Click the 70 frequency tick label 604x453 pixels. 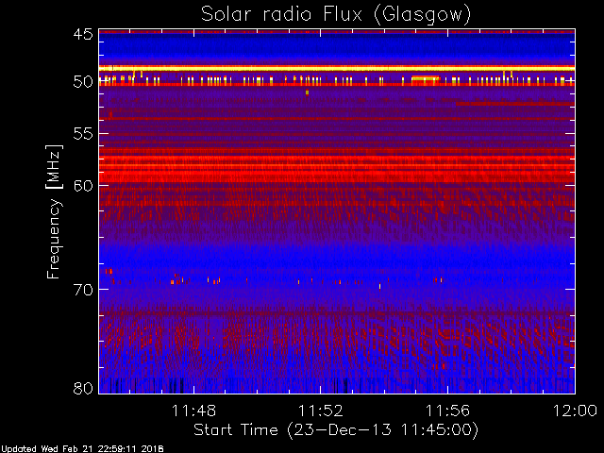(83, 290)
